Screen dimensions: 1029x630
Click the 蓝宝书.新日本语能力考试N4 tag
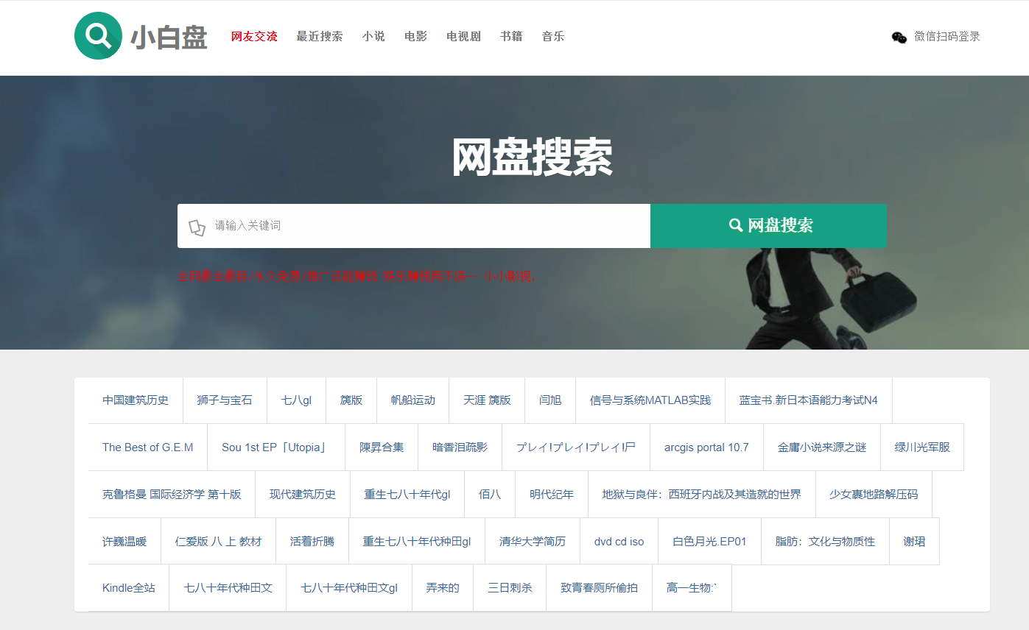809,400
